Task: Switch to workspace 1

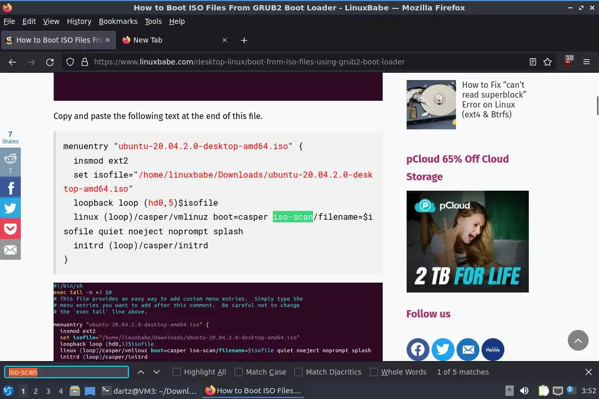Action: 23,391
